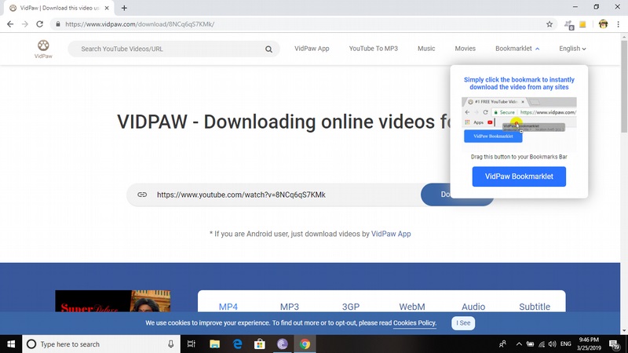The image size is (628, 353).
Task: Click the purple swirl app on the taskbar
Action: coord(283,344)
